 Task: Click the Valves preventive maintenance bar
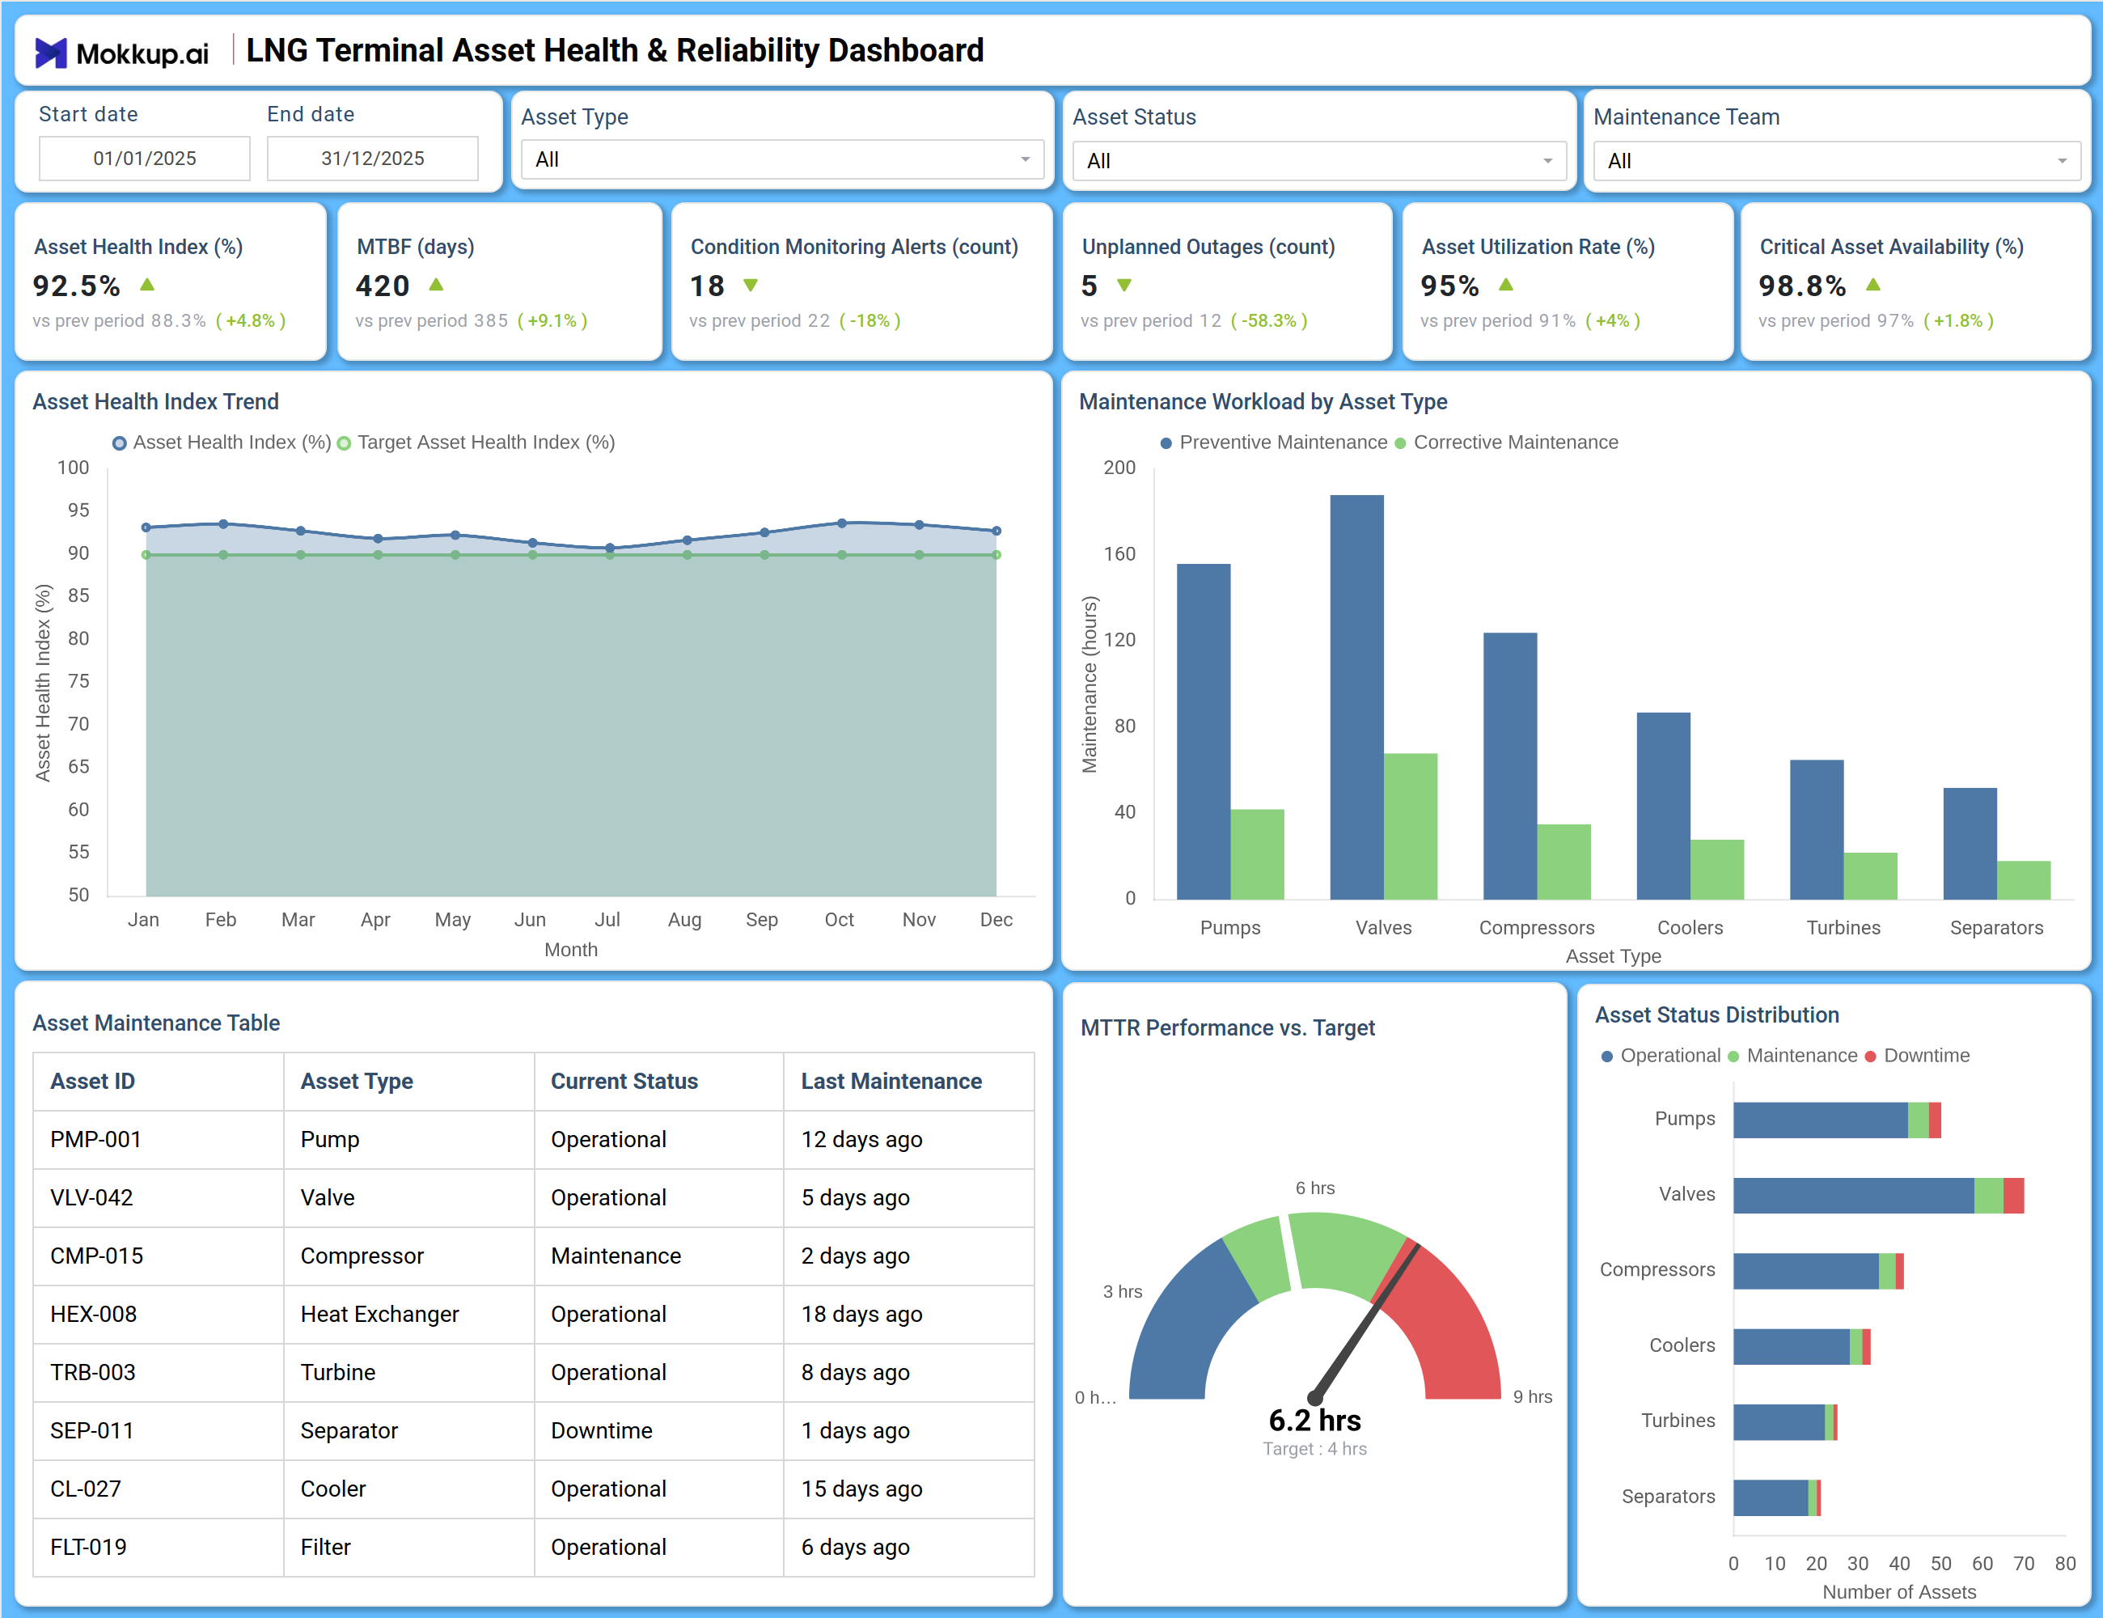click(x=1356, y=697)
